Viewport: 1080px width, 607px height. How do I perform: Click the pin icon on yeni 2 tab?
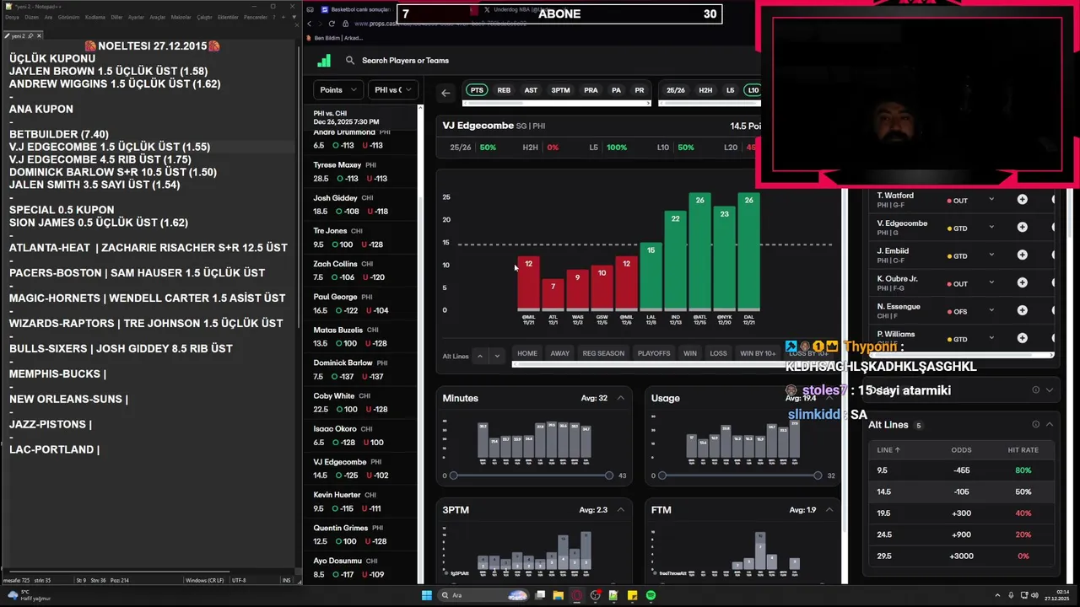click(30, 35)
